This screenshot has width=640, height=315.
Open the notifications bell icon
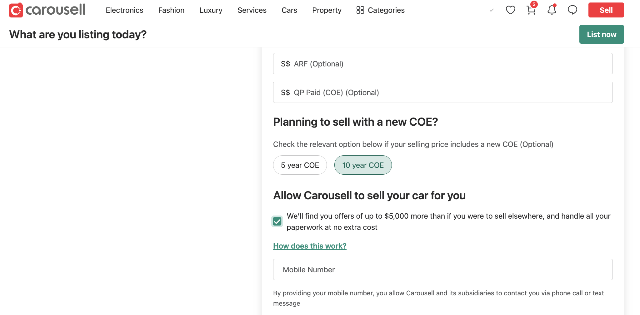point(552,10)
